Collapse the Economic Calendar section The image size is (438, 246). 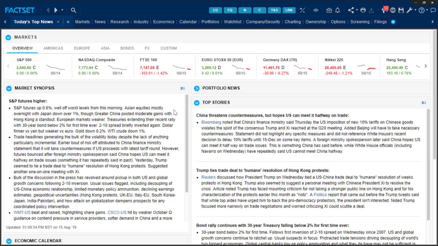[9, 241]
